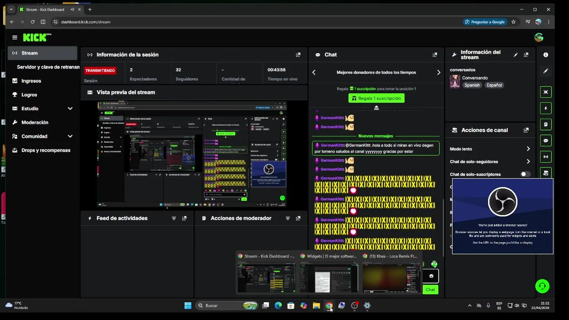Pop out the Chat panel
Viewport: 569px width, 320px height.
[x=435, y=55]
